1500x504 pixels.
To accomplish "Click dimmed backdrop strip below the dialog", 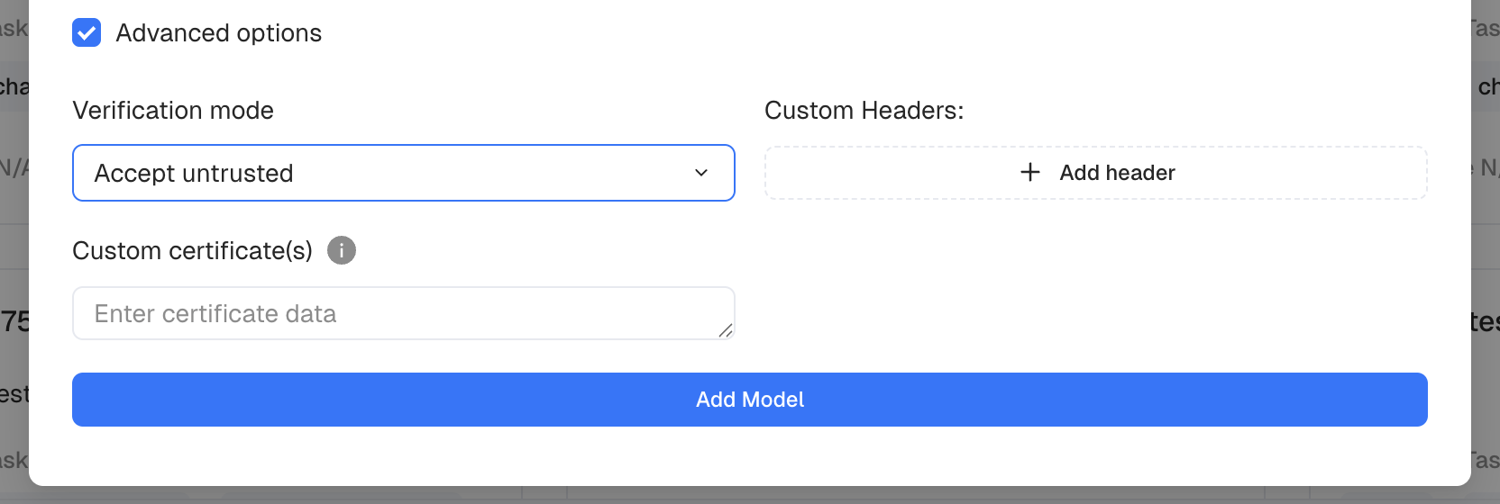I will pyautogui.click(x=750, y=496).
